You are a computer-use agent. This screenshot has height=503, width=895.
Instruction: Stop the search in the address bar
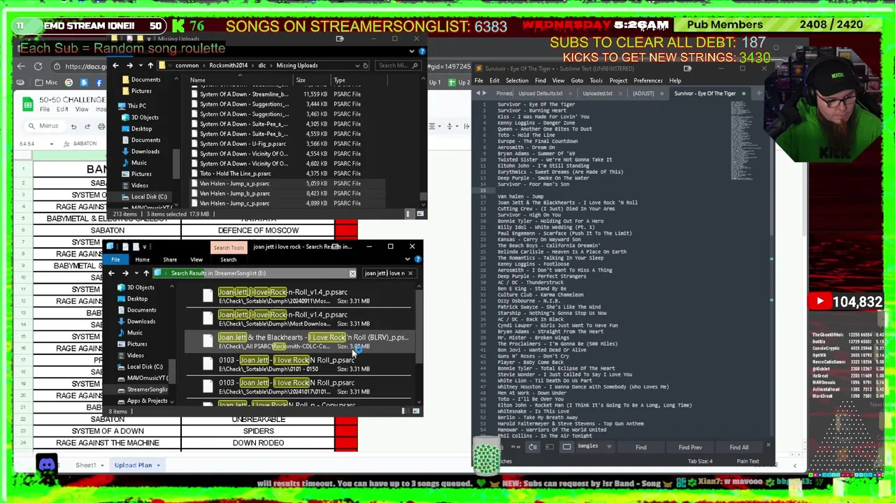pyautogui.click(x=352, y=273)
